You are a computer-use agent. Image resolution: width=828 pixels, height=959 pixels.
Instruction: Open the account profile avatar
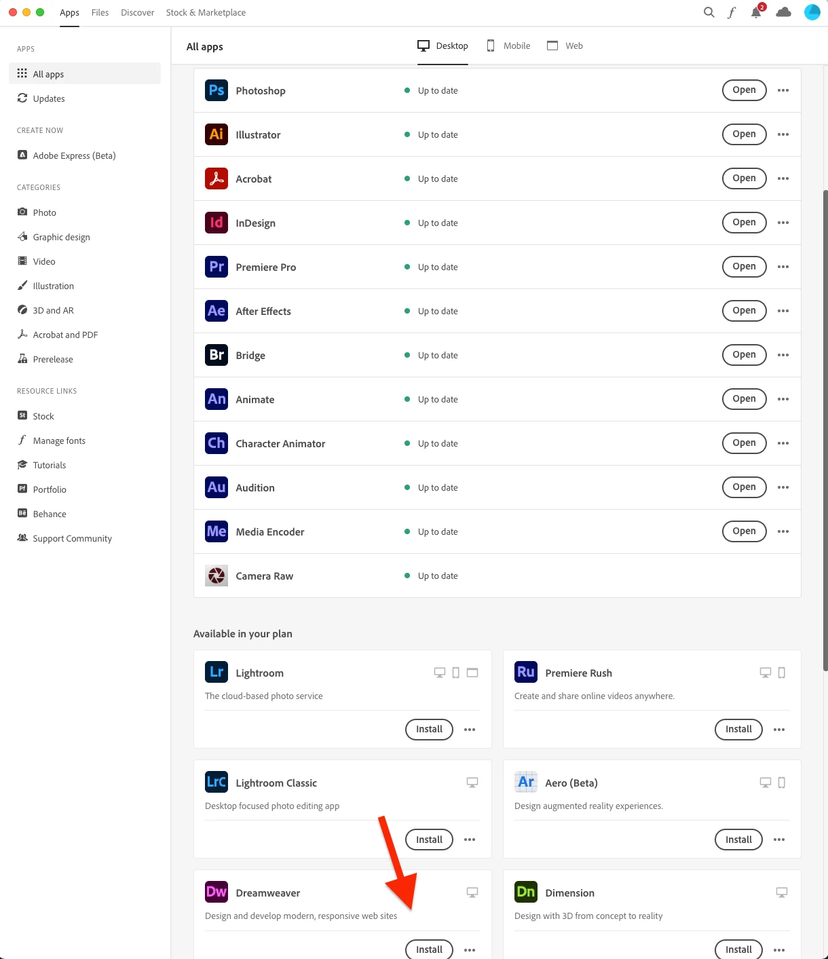[812, 12]
